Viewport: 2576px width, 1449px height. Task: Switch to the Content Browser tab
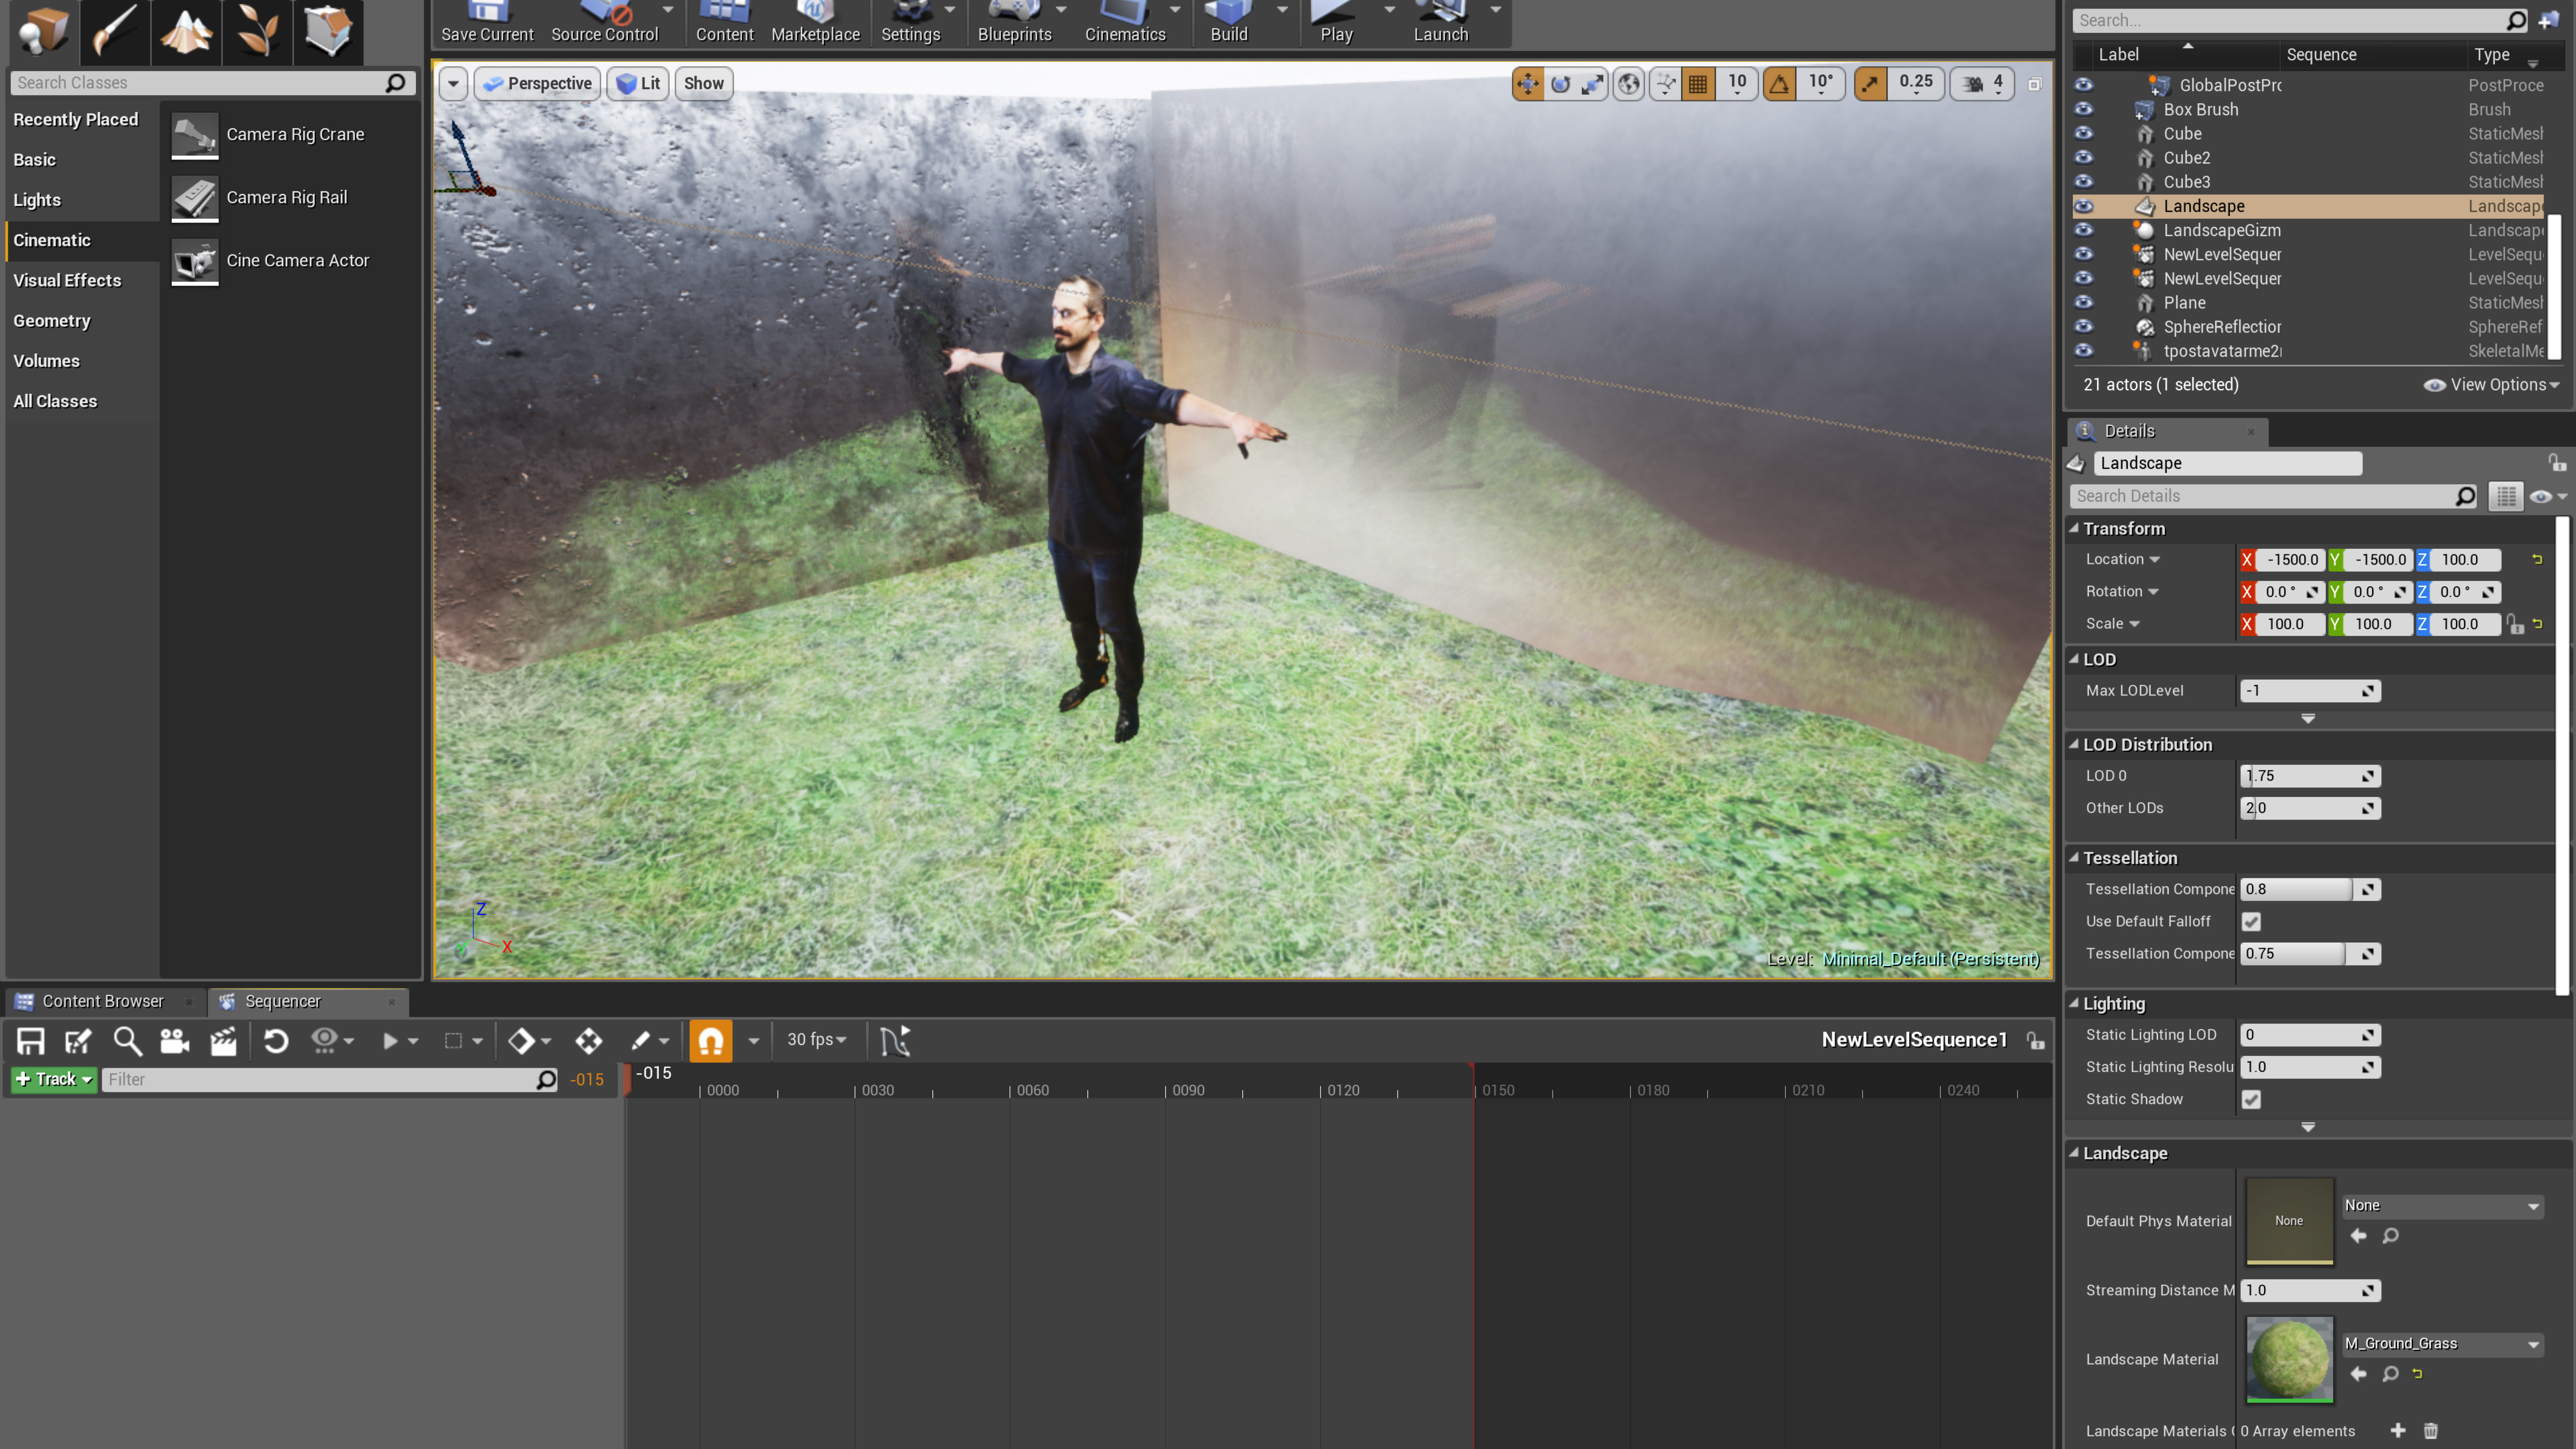coord(102,1001)
